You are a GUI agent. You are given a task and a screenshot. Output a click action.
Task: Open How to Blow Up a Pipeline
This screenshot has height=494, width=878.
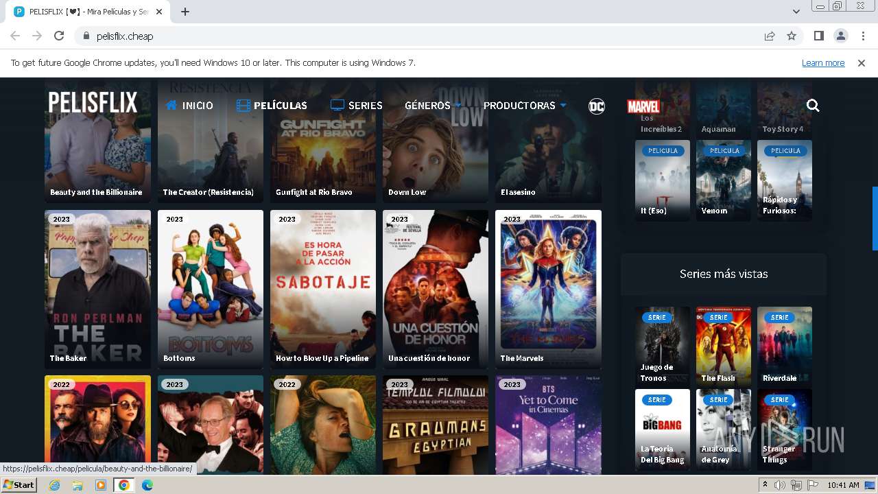pos(323,289)
